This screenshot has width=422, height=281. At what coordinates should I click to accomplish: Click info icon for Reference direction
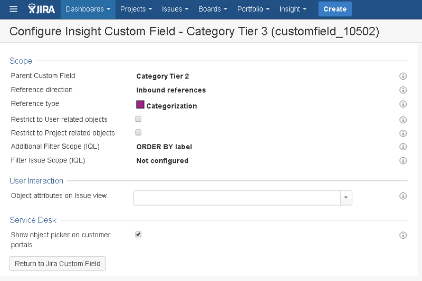coord(403,90)
